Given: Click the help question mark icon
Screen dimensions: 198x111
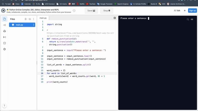Looking at the screenshot, I should click(x=4, y=105).
